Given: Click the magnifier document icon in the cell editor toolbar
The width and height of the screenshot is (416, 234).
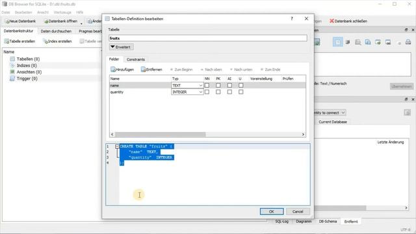Looking at the screenshot, I should (358, 42).
